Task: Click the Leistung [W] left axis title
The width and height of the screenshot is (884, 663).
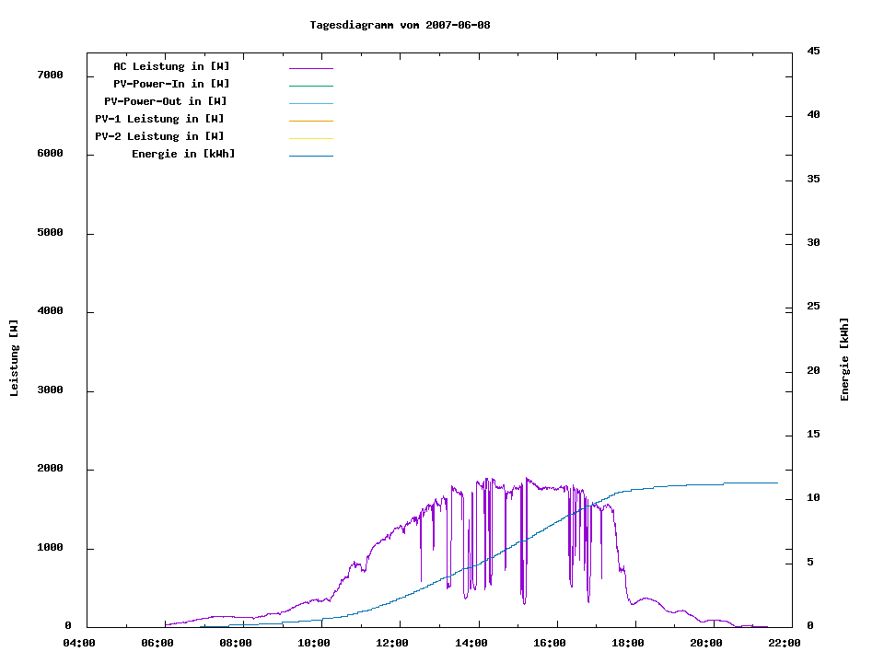Action: (14, 357)
